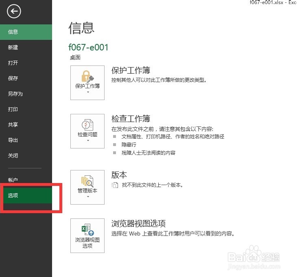Screen dimensions: 297x277
Task: Click the 检查工作簿 section heading
Action: coord(131,118)
